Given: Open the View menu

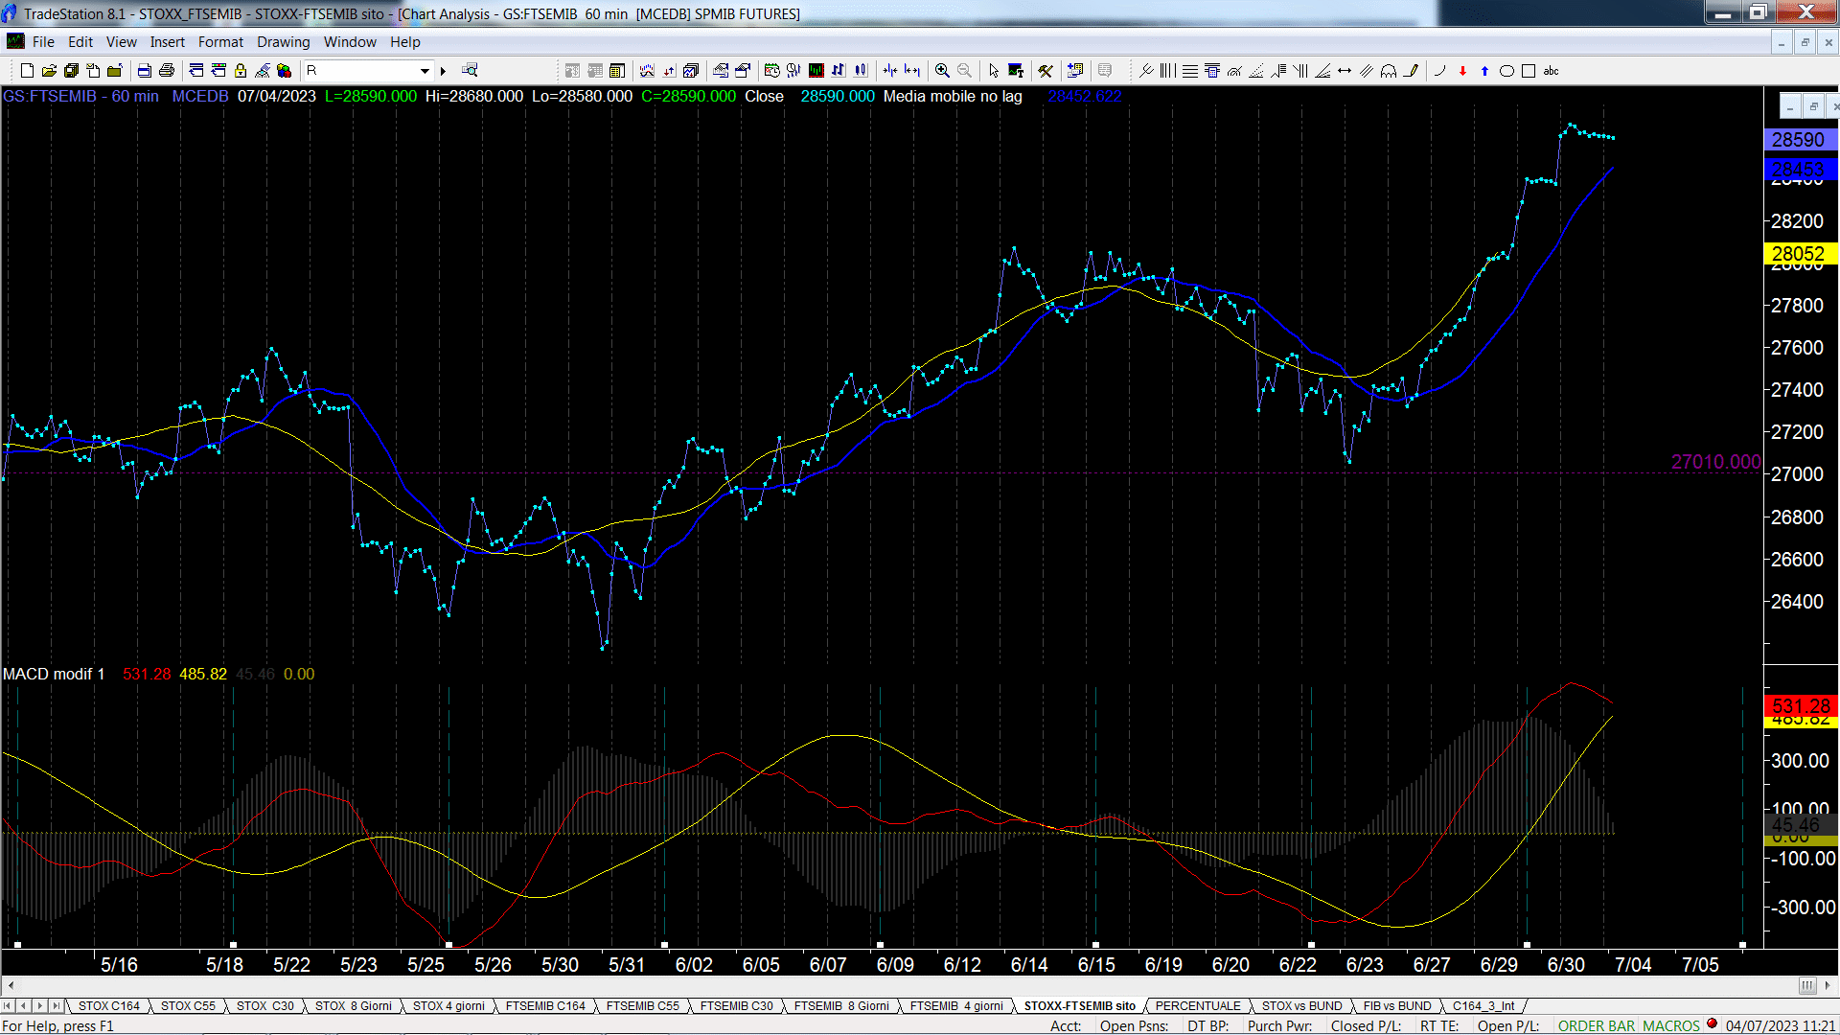Looking at the screenshot, I should click(121, 42).
